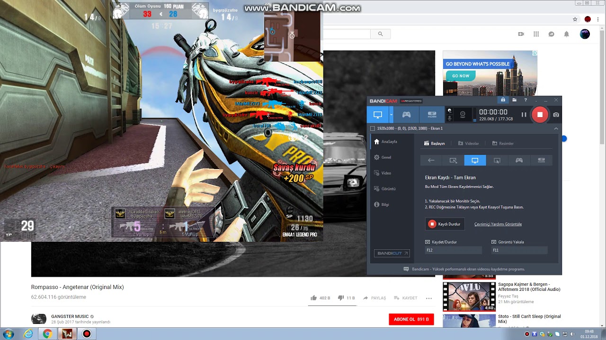Toggle the webcam overlay in Bandicam
Image resolution: width=606 pixels, height=340 pixels.
pos(463,115)
